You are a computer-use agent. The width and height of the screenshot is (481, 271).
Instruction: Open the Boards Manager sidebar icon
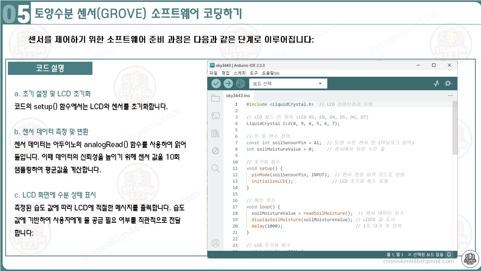(215, 116)
